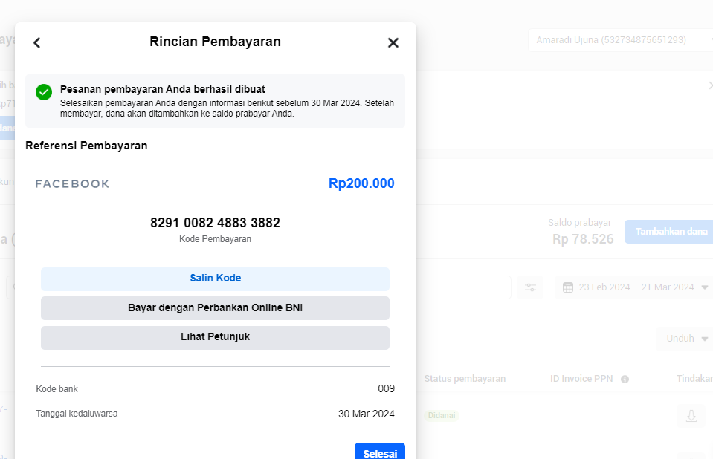Click the Saldo prabayar label
Image resolution: width=713 pixels, height=459 pixels.
tap(579, 223)
